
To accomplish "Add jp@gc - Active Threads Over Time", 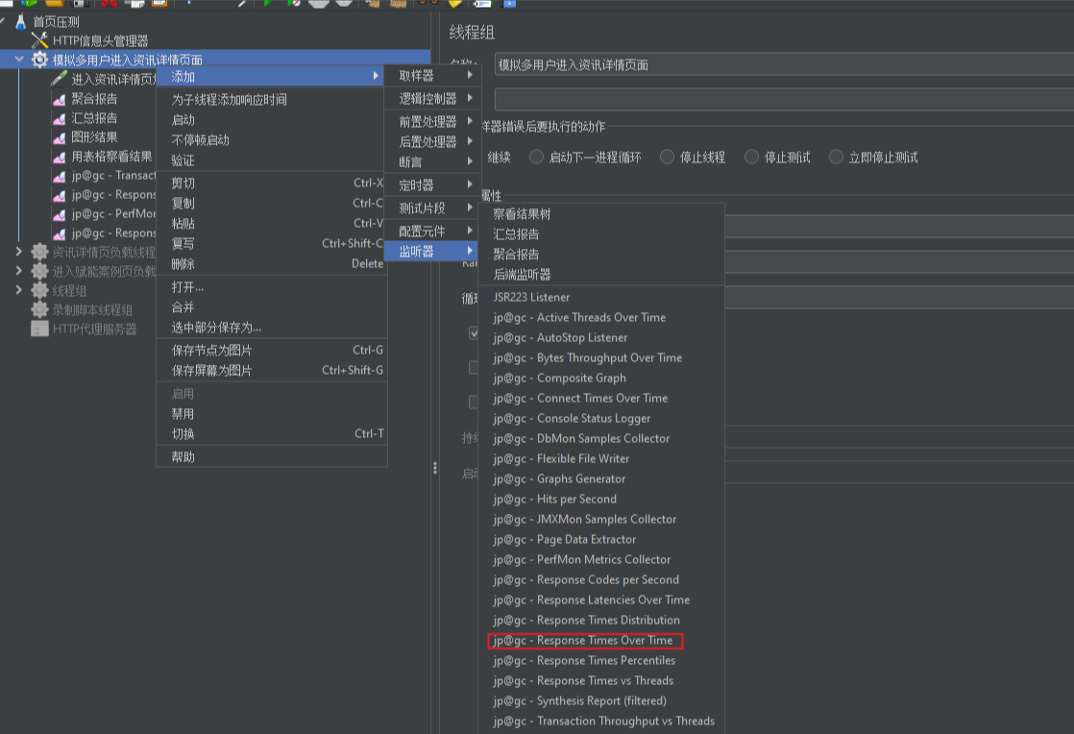I will coord(601,318).
